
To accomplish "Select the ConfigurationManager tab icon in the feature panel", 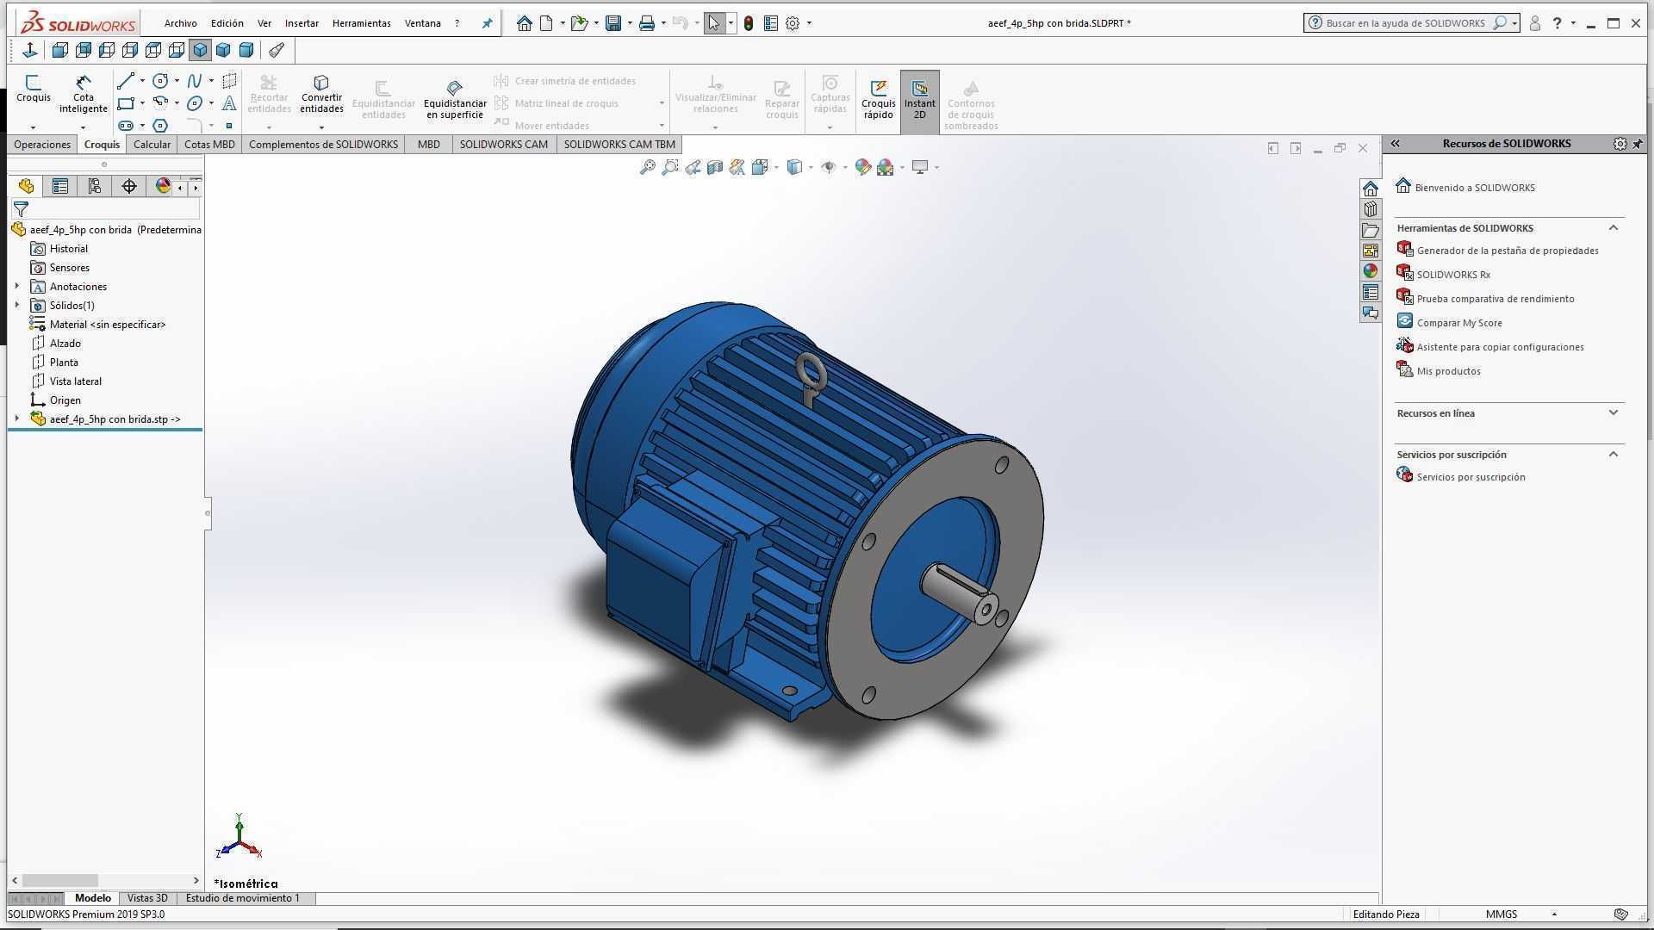I will 94,186.
